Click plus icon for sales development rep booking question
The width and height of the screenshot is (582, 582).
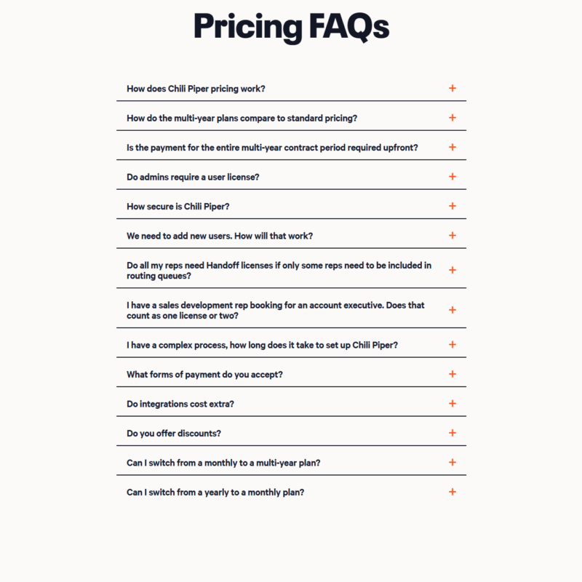(452, 310)
